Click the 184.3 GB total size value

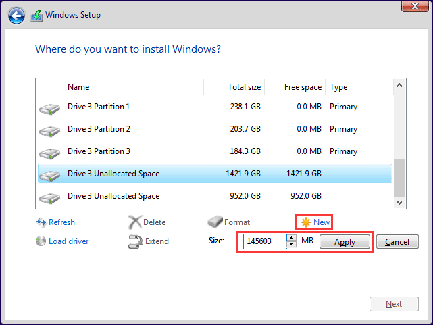tap(245, 151)
